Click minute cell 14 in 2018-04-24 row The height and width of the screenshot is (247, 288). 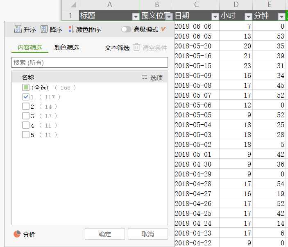[x=269, y=223]
